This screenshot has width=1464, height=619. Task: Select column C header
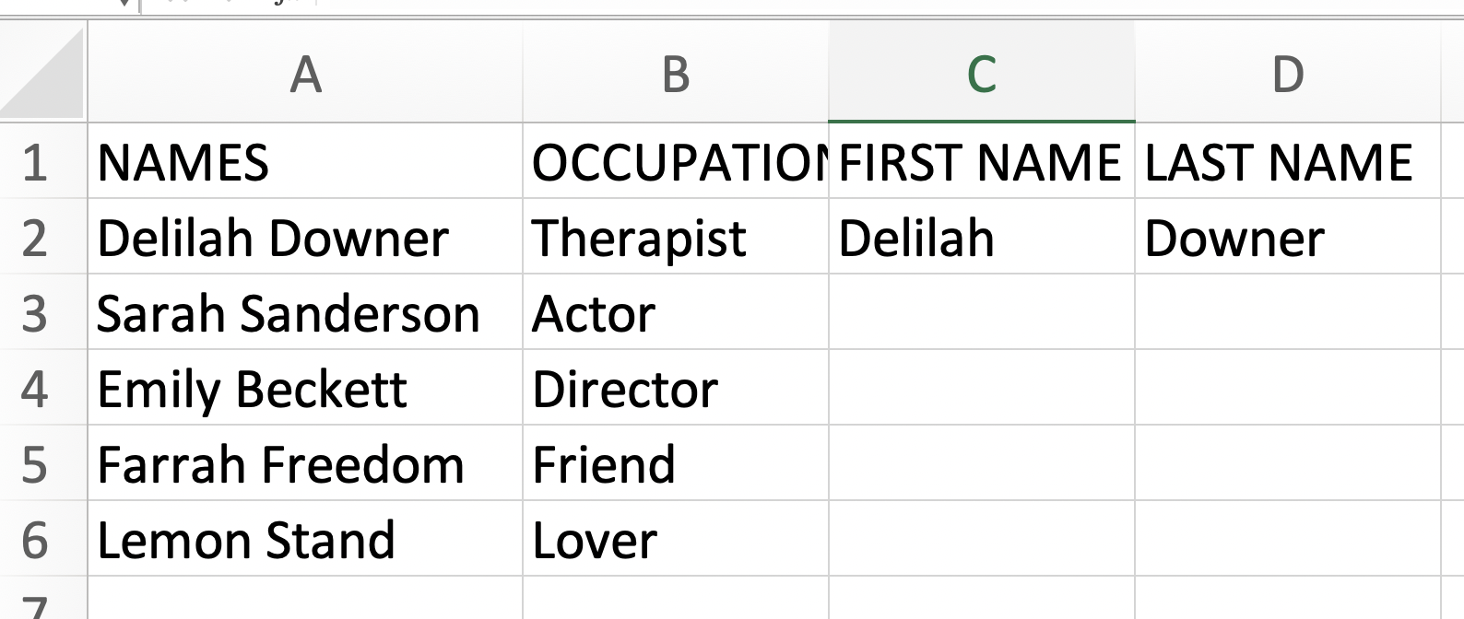(982, 71)
